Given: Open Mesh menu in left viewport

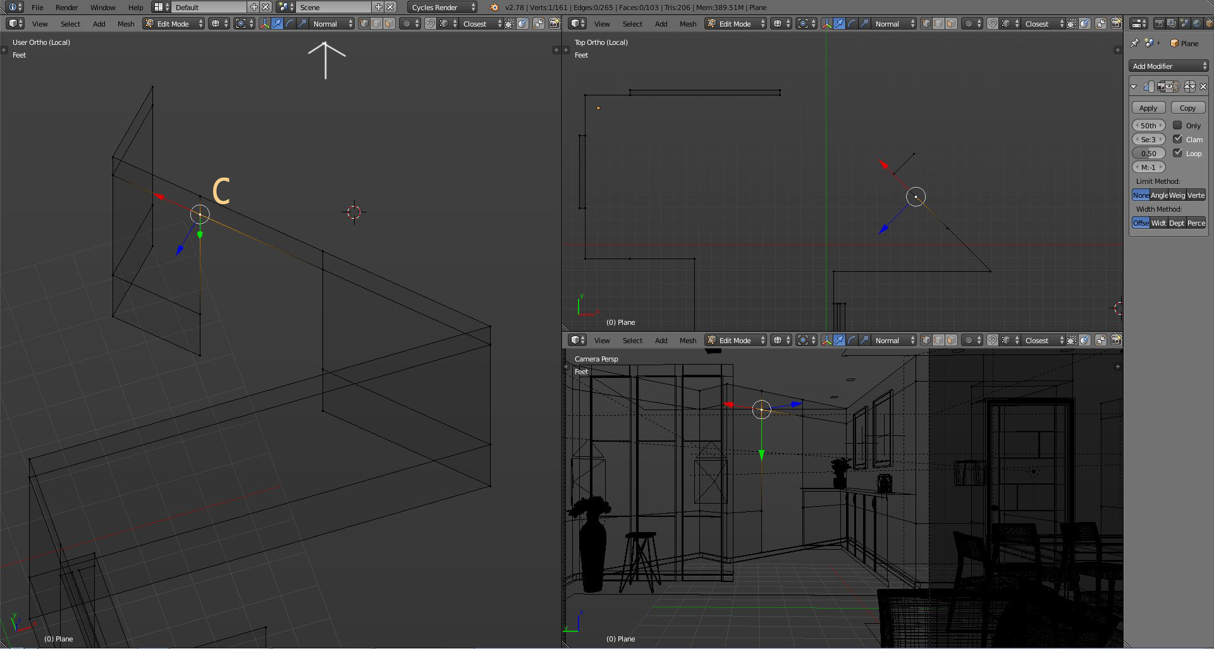Looking at the screenshot, I should 126,23.
